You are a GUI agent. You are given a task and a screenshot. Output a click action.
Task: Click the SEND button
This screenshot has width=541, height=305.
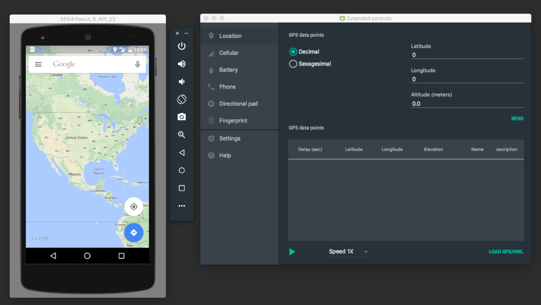pos(517,118)
